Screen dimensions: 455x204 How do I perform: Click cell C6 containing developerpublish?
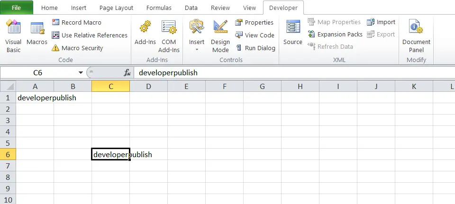tap(110, 154)
